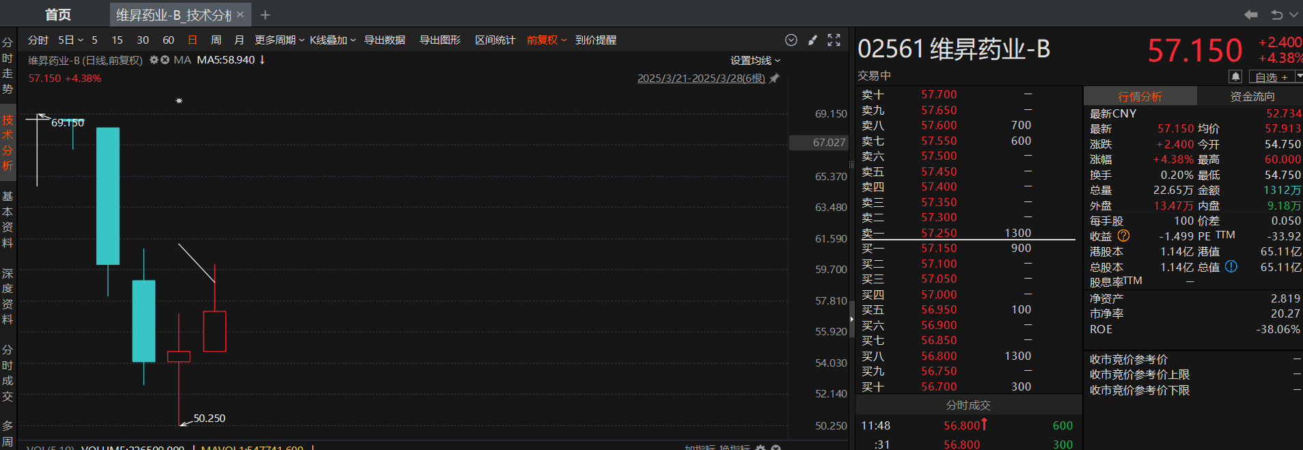Open the 5日 period dropdown

[70, 40]
